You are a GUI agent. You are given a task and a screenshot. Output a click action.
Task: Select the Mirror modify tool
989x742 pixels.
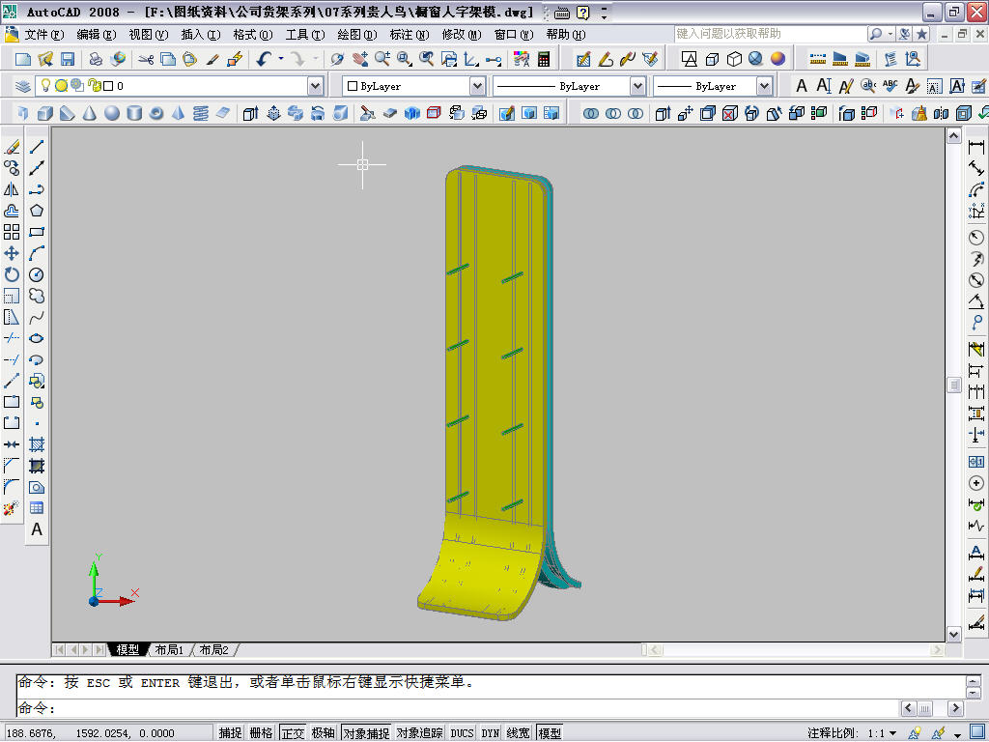coord(12,189)
